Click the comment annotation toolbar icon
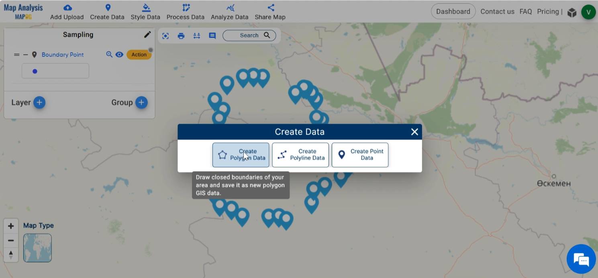598x278 pixels. (212, 36)
